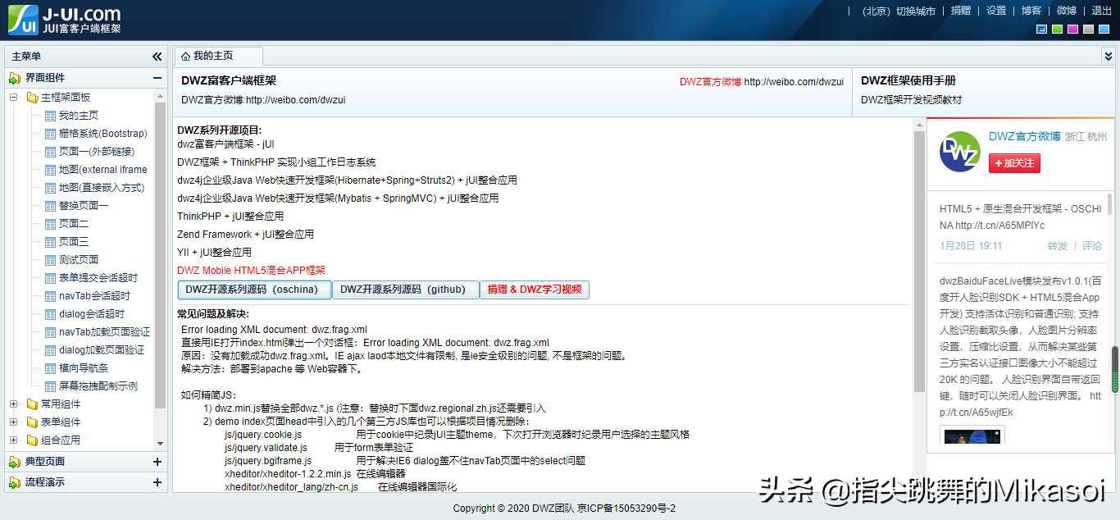Select the green theme swatch
1120x520 pixels.
1058,30
